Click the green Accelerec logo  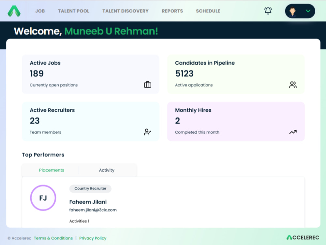point(14,11)
